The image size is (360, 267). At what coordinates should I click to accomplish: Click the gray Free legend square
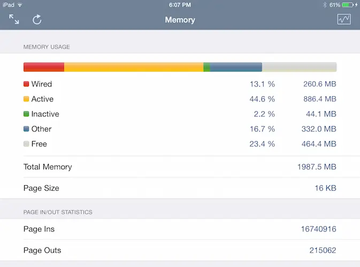click(x=26, y=144)
